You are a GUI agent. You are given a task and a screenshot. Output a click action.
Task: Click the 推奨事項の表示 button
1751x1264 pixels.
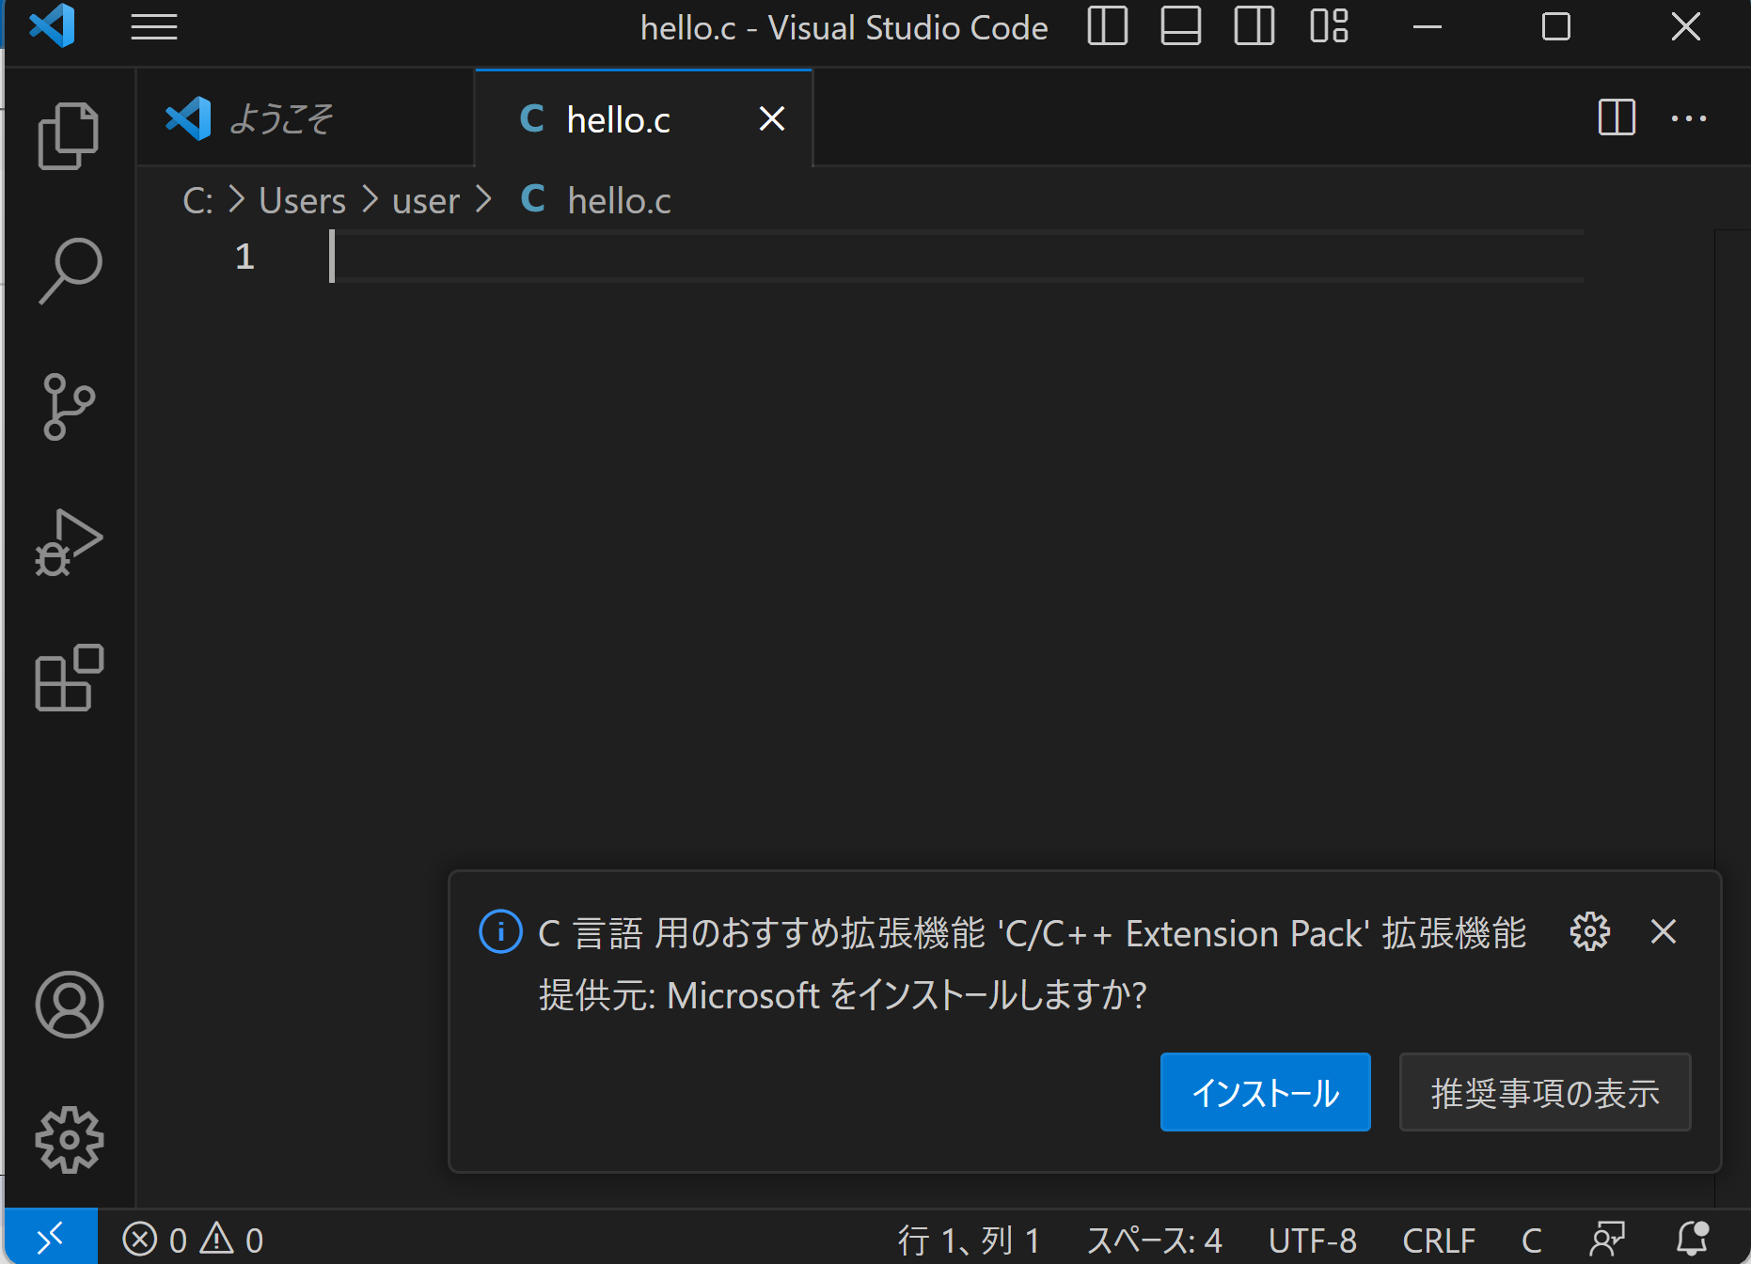pos(1545,1092)
